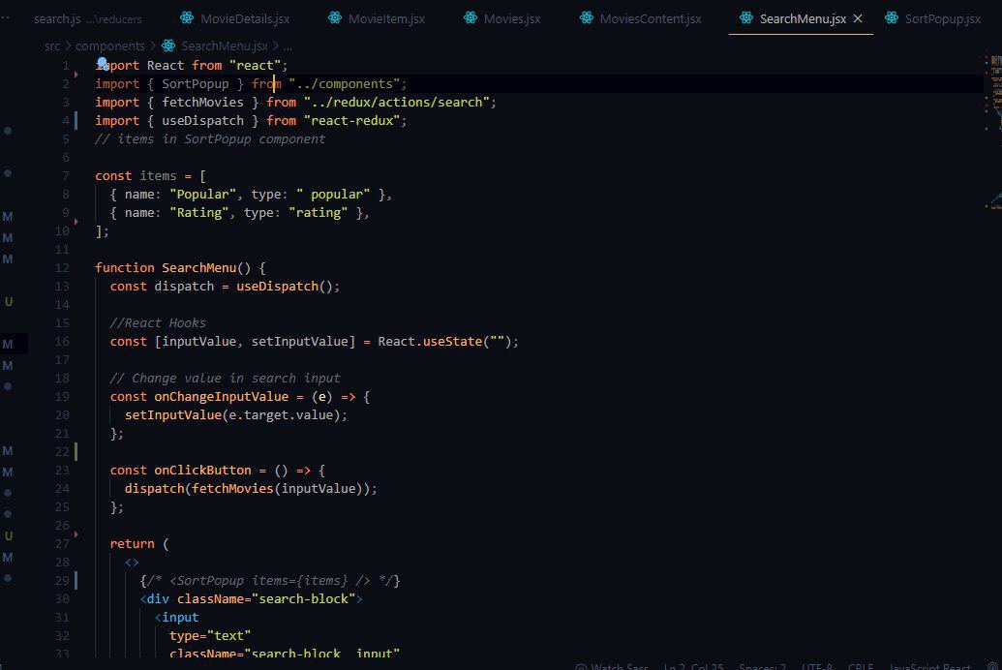The height and width of the screenshot is (670, 1002).
Task: Open the SearchMenu.jsx breadcrumb dropdown
Action: pos(225,46)
